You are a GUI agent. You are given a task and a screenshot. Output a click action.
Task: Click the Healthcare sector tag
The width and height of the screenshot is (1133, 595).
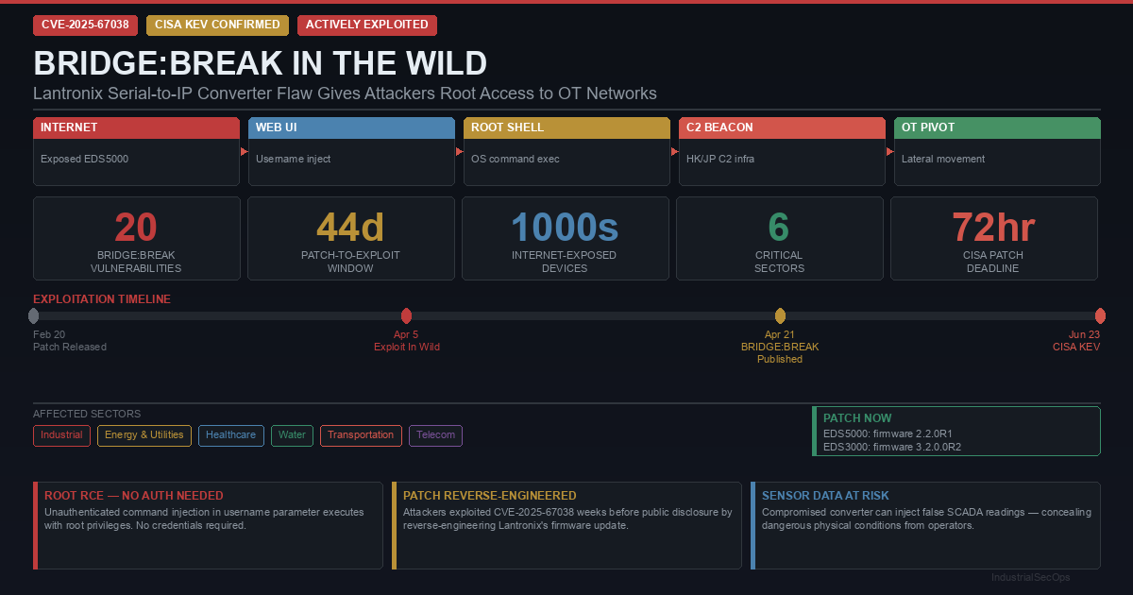231,435
